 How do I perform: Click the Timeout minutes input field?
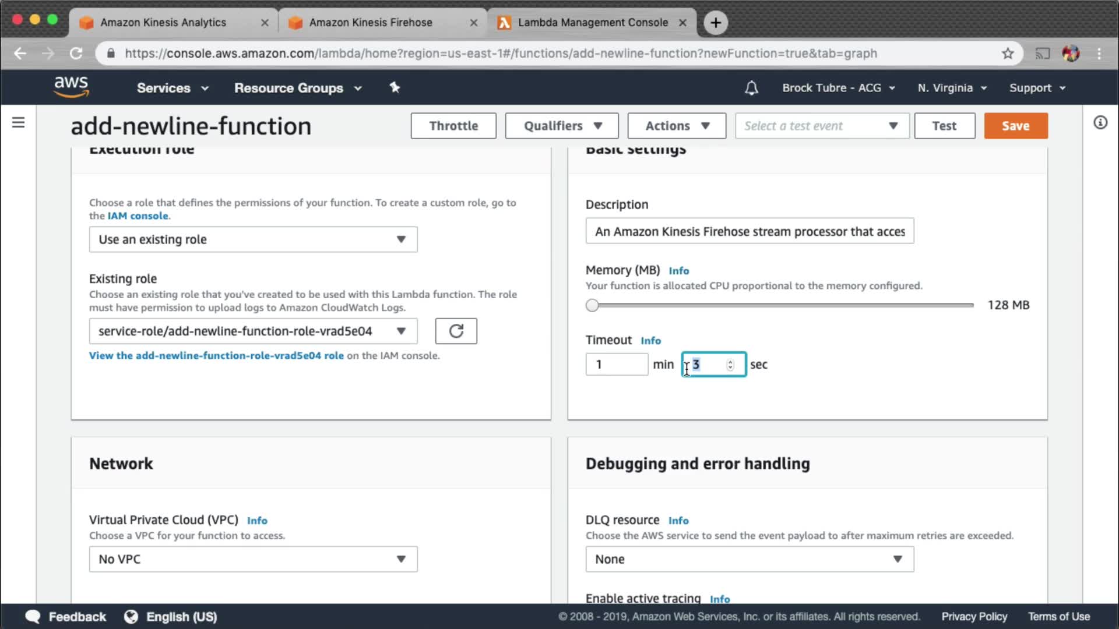coord(616,365)
